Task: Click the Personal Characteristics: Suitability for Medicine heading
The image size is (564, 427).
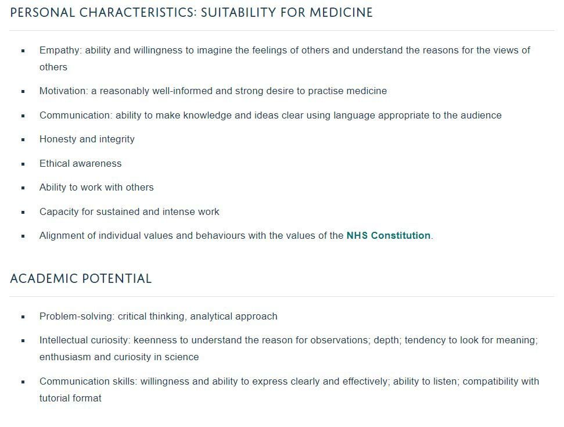Action: [191, 12]
